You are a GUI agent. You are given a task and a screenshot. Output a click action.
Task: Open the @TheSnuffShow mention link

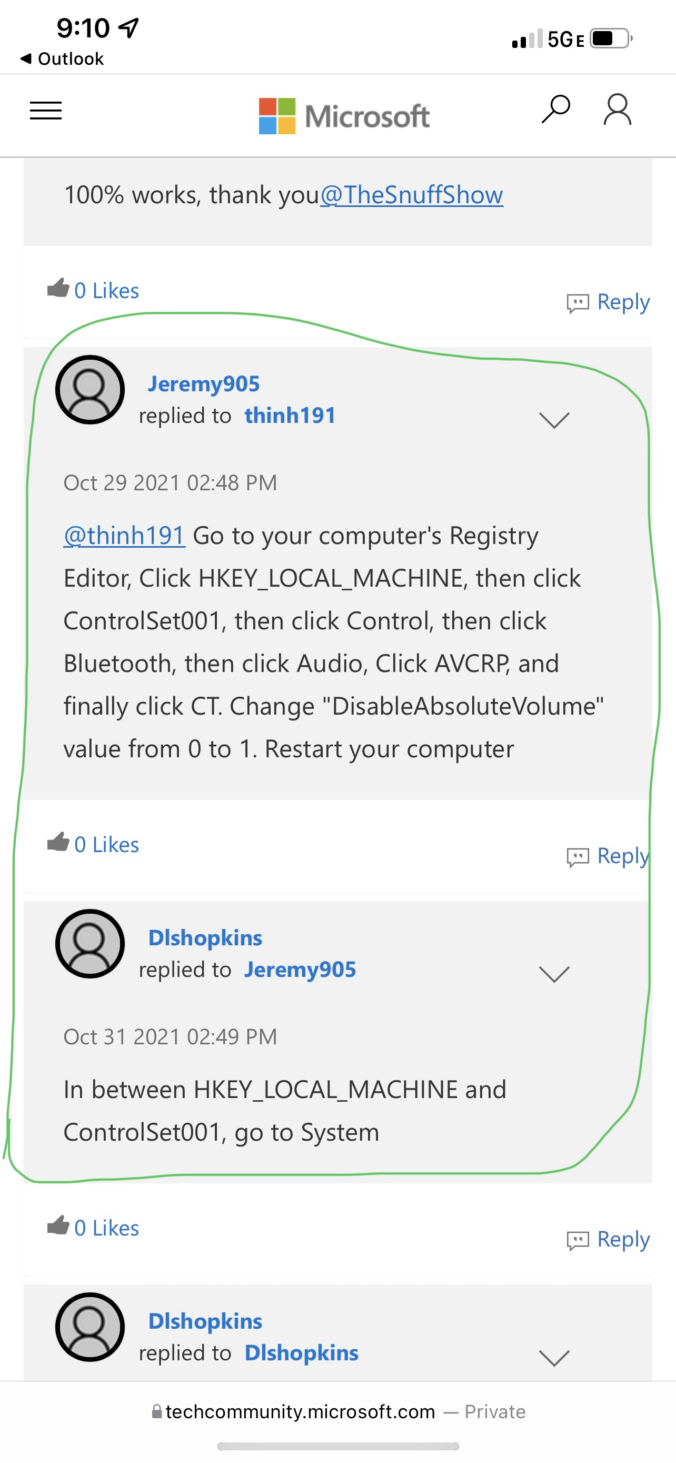412,195
